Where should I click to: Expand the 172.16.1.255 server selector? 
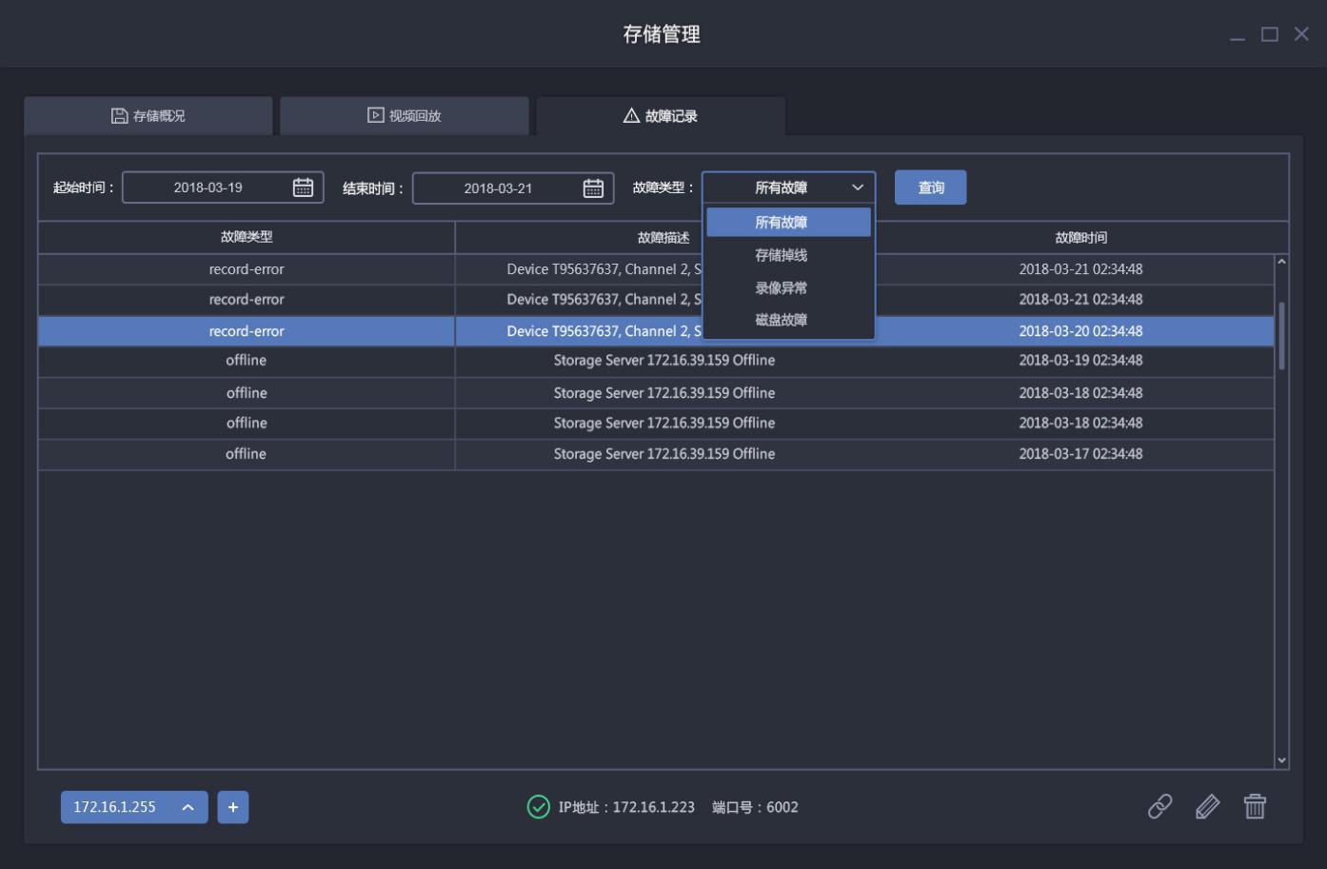coord(188,807)
